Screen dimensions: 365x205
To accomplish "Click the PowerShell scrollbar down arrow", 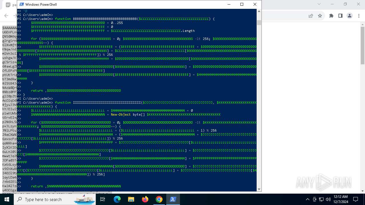I will [259, 189].
